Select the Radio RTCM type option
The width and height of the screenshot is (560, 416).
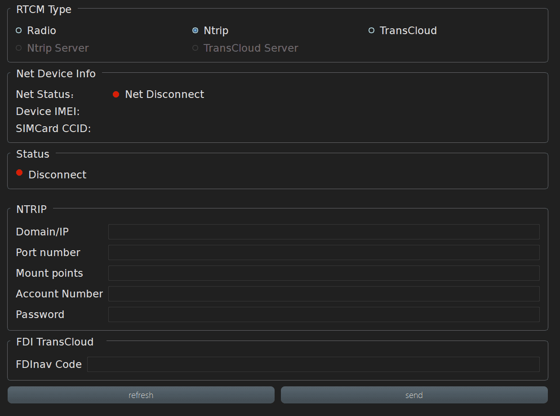point(19,31)
